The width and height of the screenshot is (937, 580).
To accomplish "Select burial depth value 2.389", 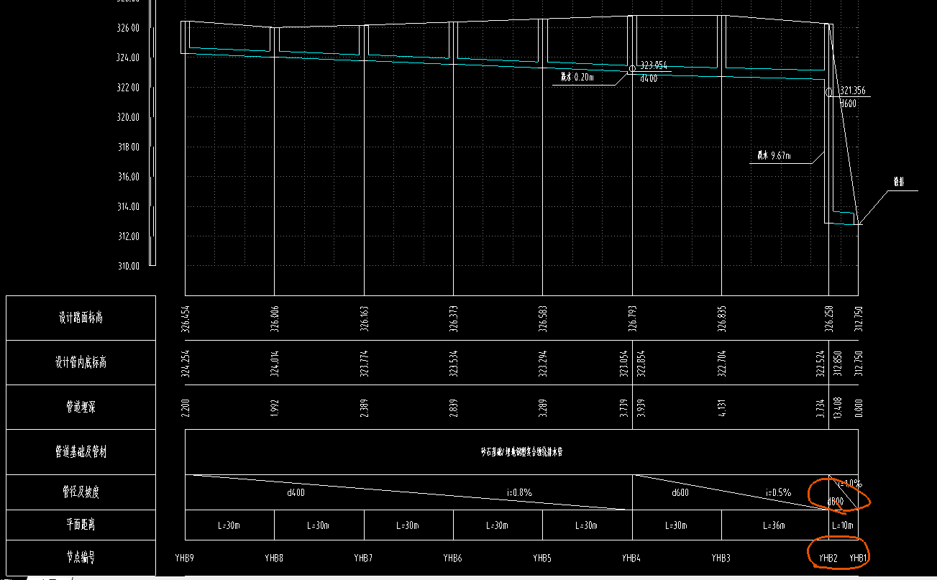I will click(x=364, y=408).
